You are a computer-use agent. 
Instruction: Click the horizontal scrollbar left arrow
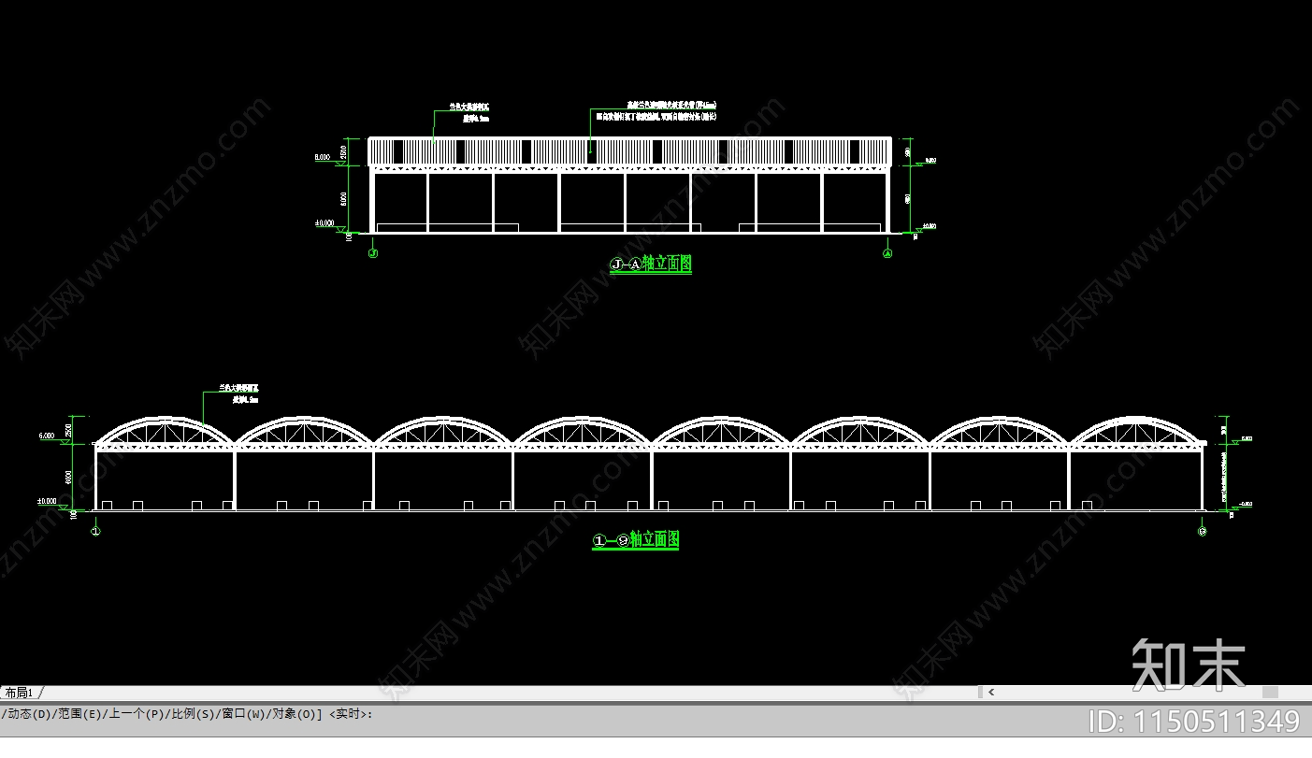click(991, 693)
